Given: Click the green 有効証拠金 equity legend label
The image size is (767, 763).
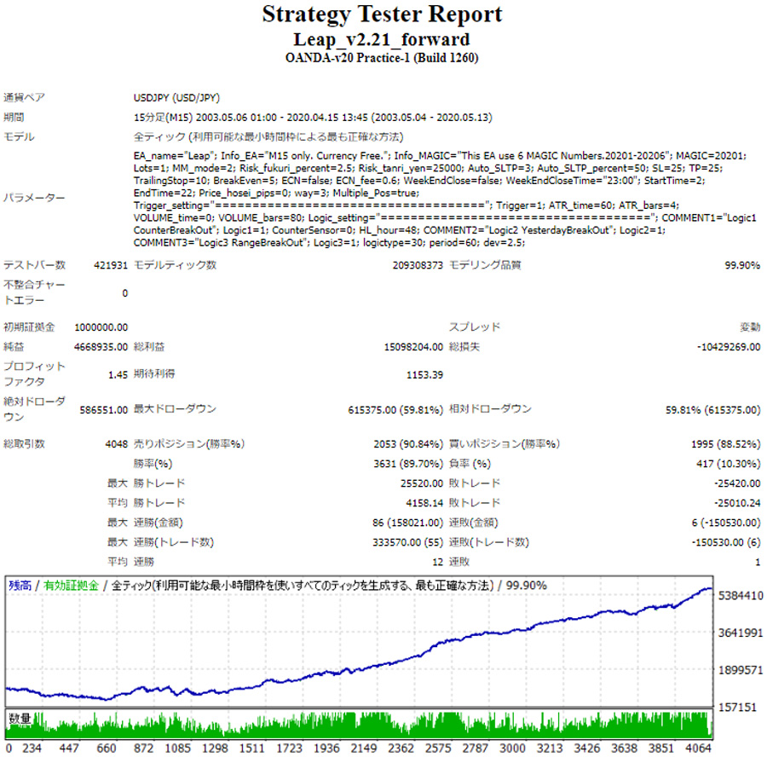Looking at the screenshot, I should 72,586.
